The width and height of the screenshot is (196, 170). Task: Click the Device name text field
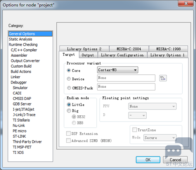(x=126, y=78)
